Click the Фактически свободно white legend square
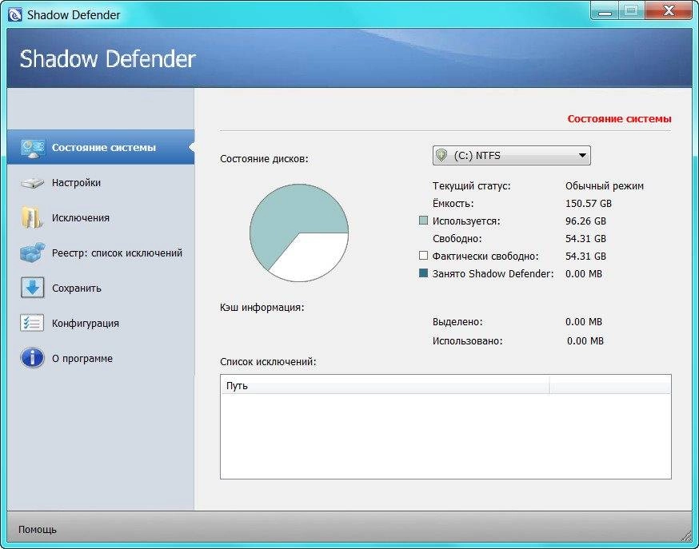 pyautogui.click(x=424, y=256)
